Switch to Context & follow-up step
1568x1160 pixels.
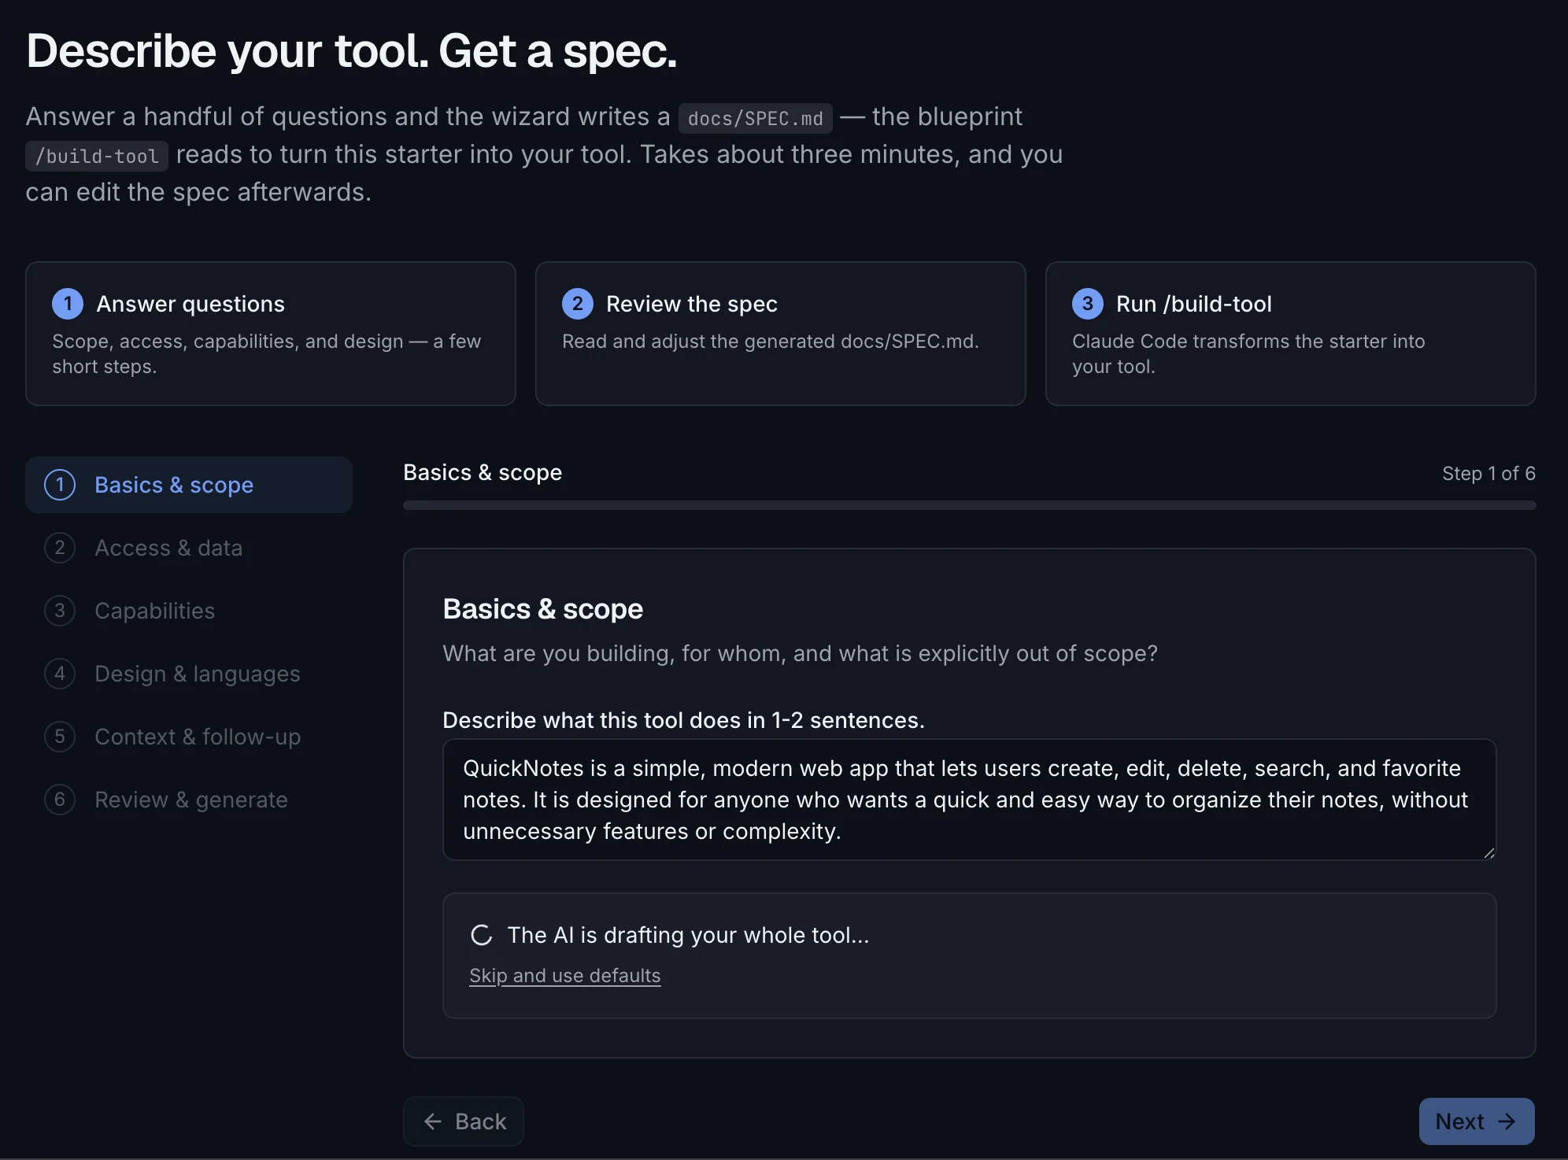(189, 737)
